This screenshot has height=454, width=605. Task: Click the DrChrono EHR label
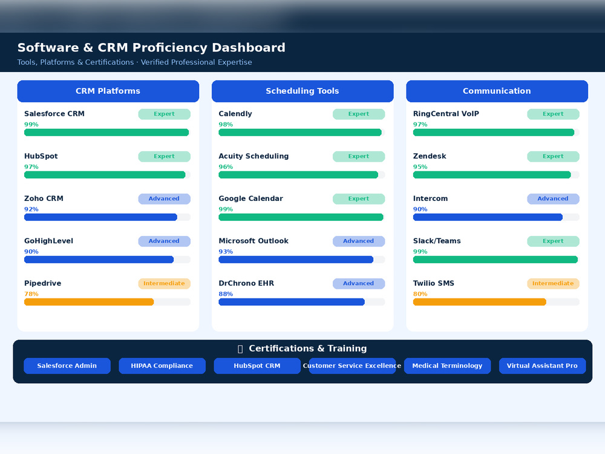point(246,283)
